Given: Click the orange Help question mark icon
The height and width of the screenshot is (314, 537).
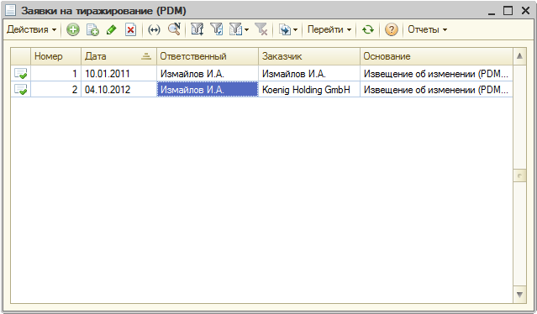Looking at the screenshot, I should coord(391,29).
